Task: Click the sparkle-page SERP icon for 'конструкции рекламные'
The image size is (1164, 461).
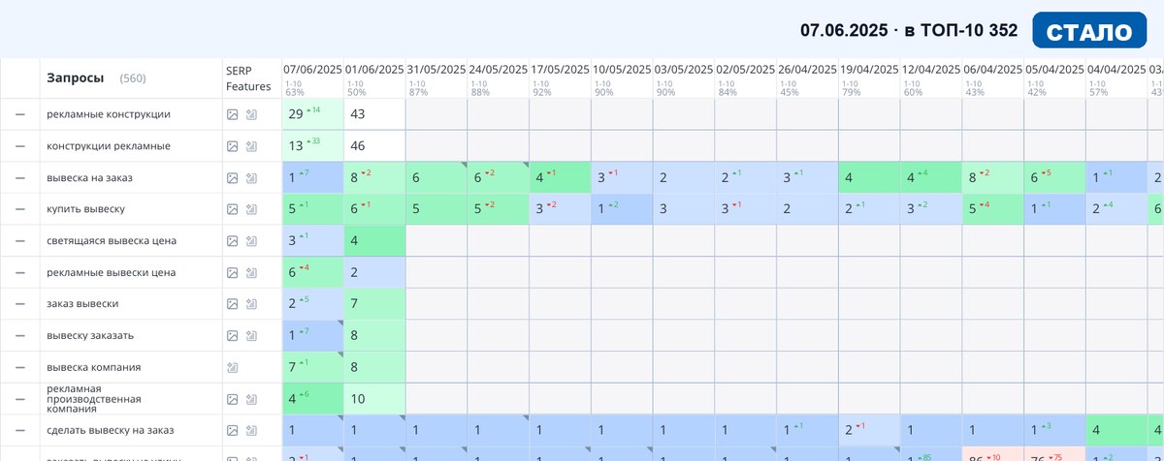Action: coord(251,146)
